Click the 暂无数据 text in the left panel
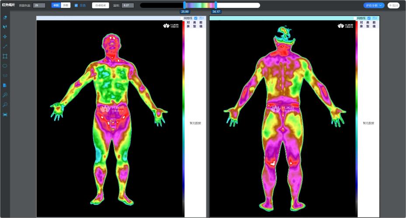The width and height of the screenshot is (406, 218). [x=195, y=123]
